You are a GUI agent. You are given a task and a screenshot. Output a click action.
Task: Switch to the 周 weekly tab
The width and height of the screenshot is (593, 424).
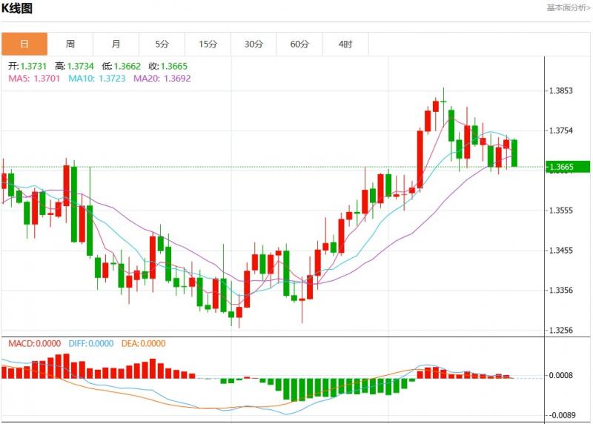(x=70, y=44)
